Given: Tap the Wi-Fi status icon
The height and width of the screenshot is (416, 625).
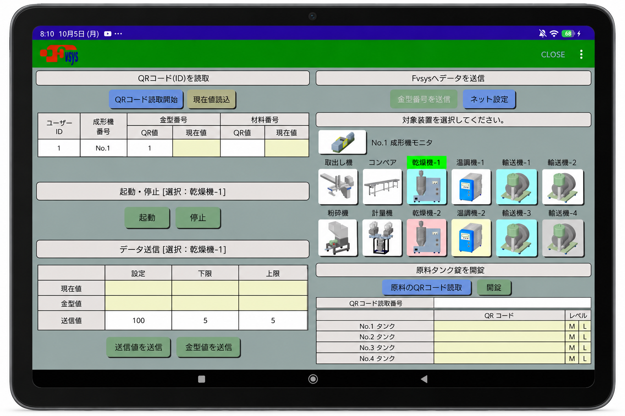Looking at the screenshot, I should coord(554,34).
